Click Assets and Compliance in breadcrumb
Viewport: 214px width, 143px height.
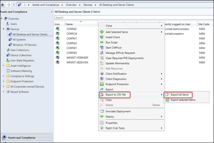(x=46, y=5)
